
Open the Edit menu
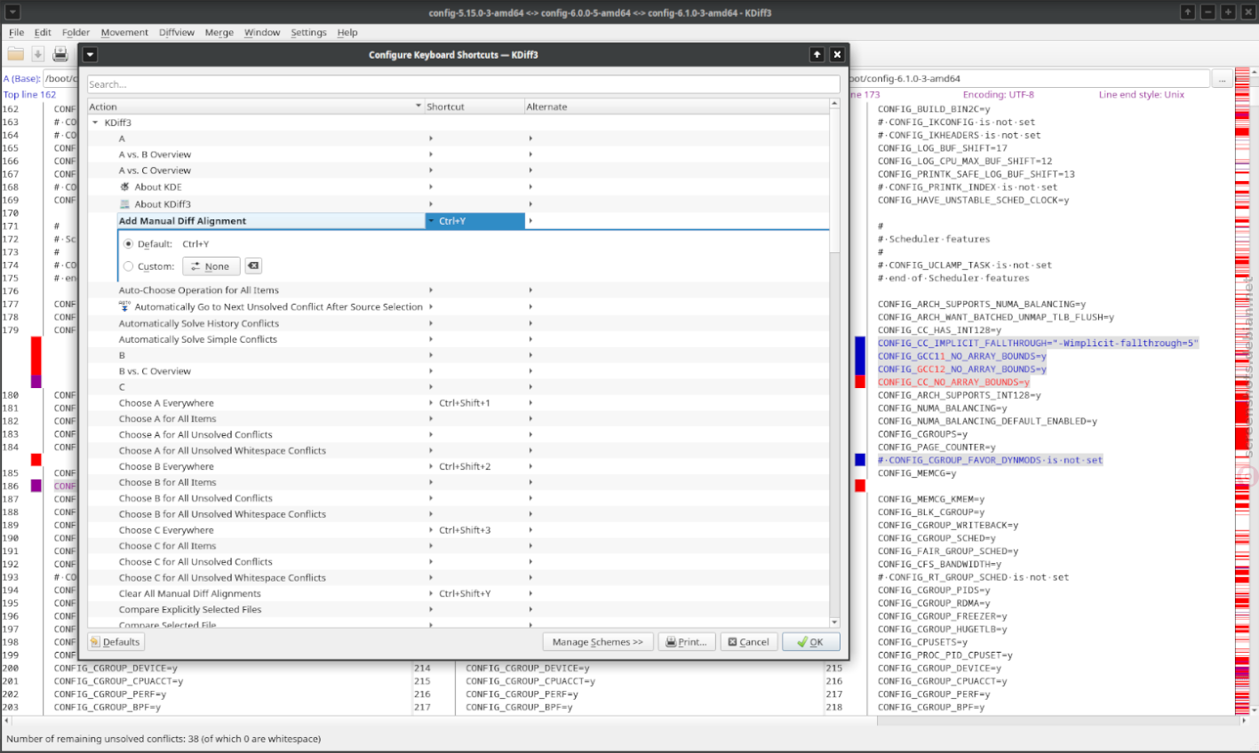tap(43, 33)
